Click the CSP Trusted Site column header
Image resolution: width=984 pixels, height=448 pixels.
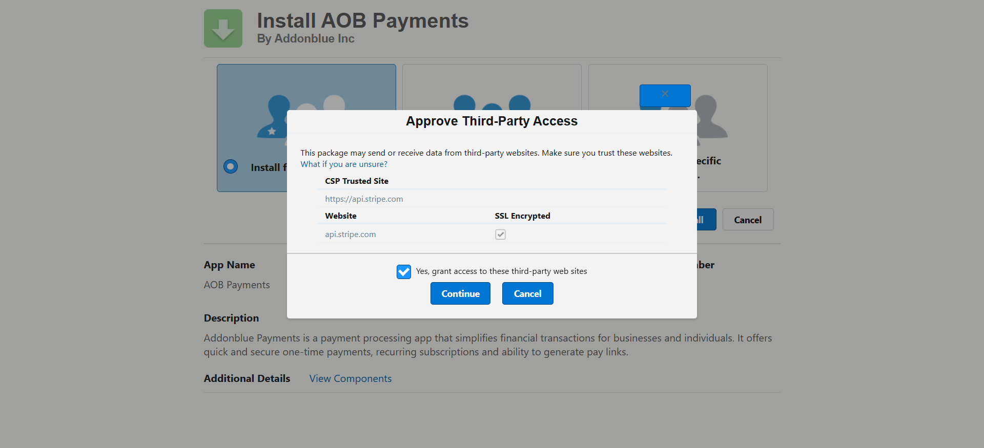[x=357, y=181]
